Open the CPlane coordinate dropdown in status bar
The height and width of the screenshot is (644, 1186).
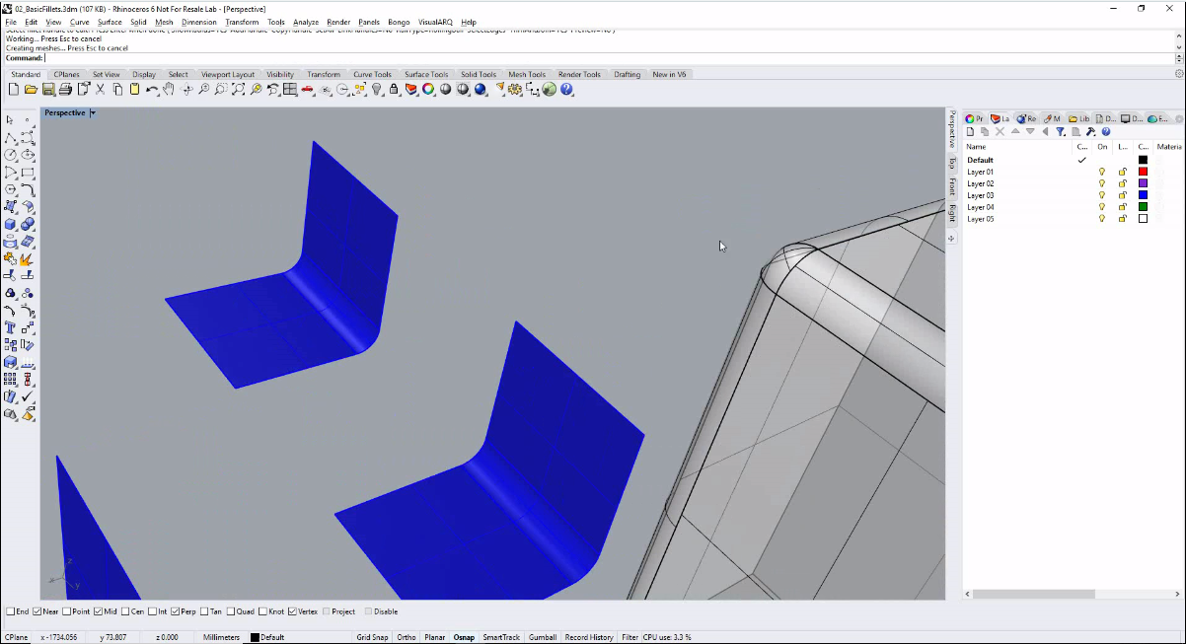point(16,638)
